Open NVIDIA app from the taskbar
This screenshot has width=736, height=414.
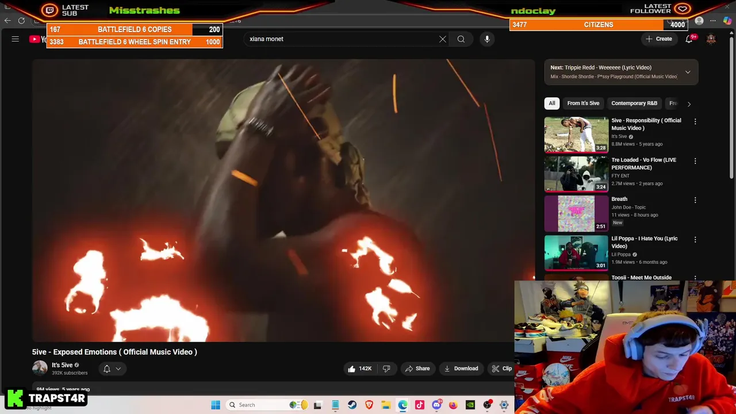pyautogui.click(x=470, y=405)
